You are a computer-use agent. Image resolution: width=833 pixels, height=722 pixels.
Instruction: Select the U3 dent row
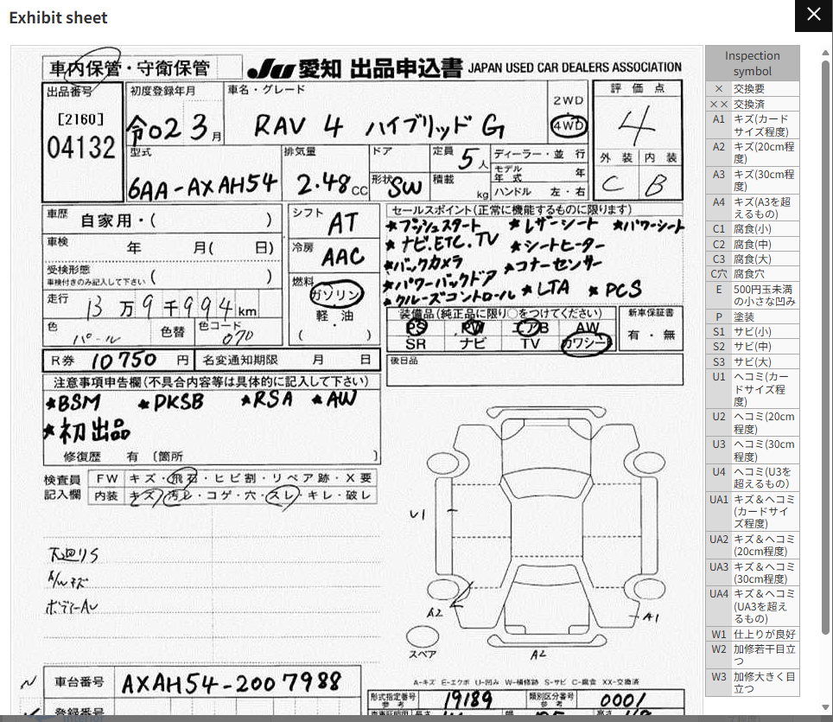click(753, 450)
